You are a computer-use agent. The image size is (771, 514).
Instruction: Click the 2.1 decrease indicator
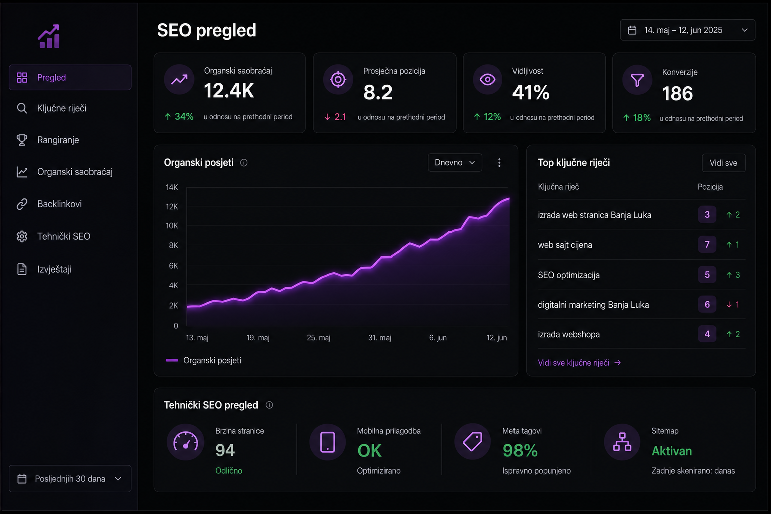pyautogui.click(x=335, y=117)
